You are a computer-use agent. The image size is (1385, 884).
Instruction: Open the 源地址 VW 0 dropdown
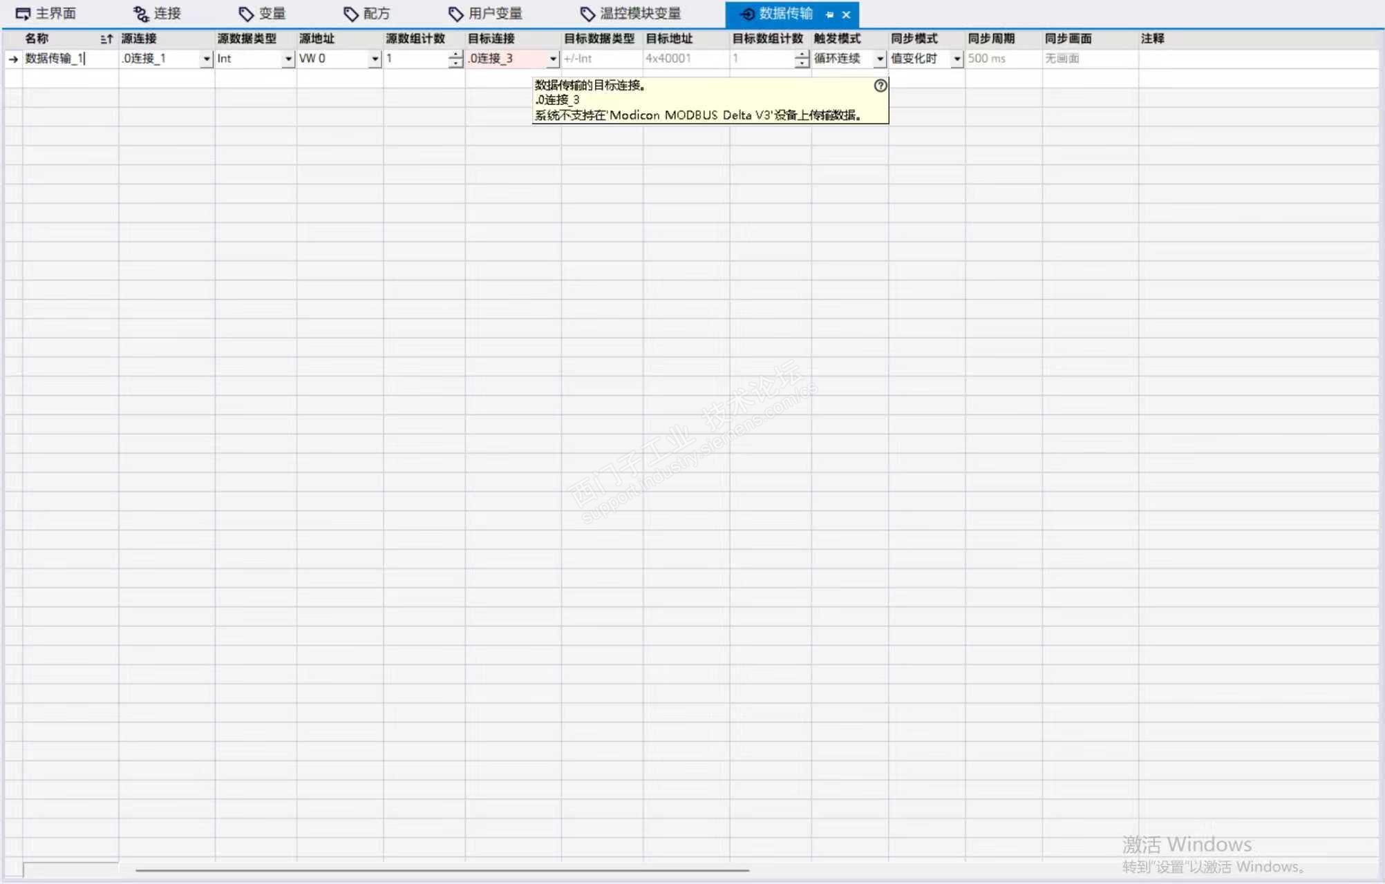tap(375, 59)
